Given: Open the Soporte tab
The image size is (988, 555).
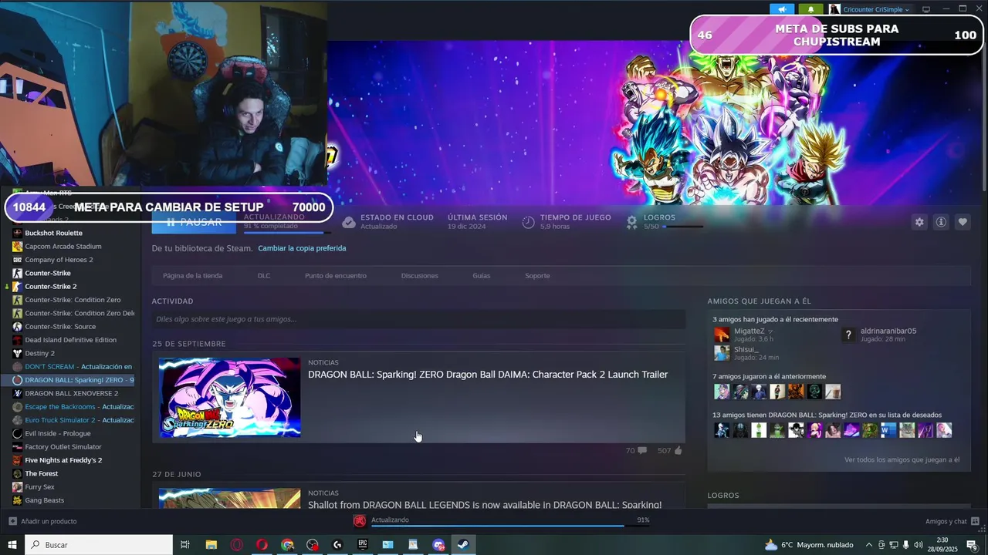Looking at the screenshot, I should point(537,276).
